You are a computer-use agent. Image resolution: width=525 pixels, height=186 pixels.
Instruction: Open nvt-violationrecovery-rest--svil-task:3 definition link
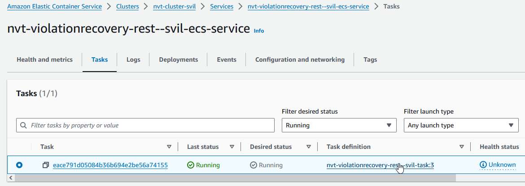point(380,165)
